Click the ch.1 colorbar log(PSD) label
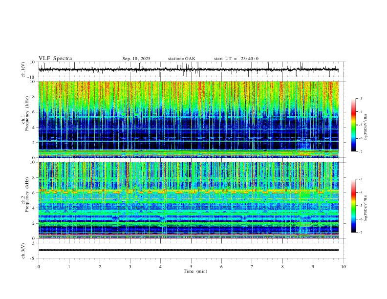 (365, 127)
